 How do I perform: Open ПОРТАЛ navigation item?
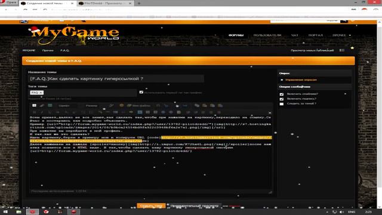tap(316, 35)
